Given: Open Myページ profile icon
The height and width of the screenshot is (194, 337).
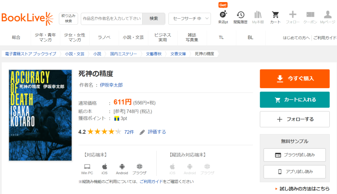Looking at the screenshot, I should 328,15.
